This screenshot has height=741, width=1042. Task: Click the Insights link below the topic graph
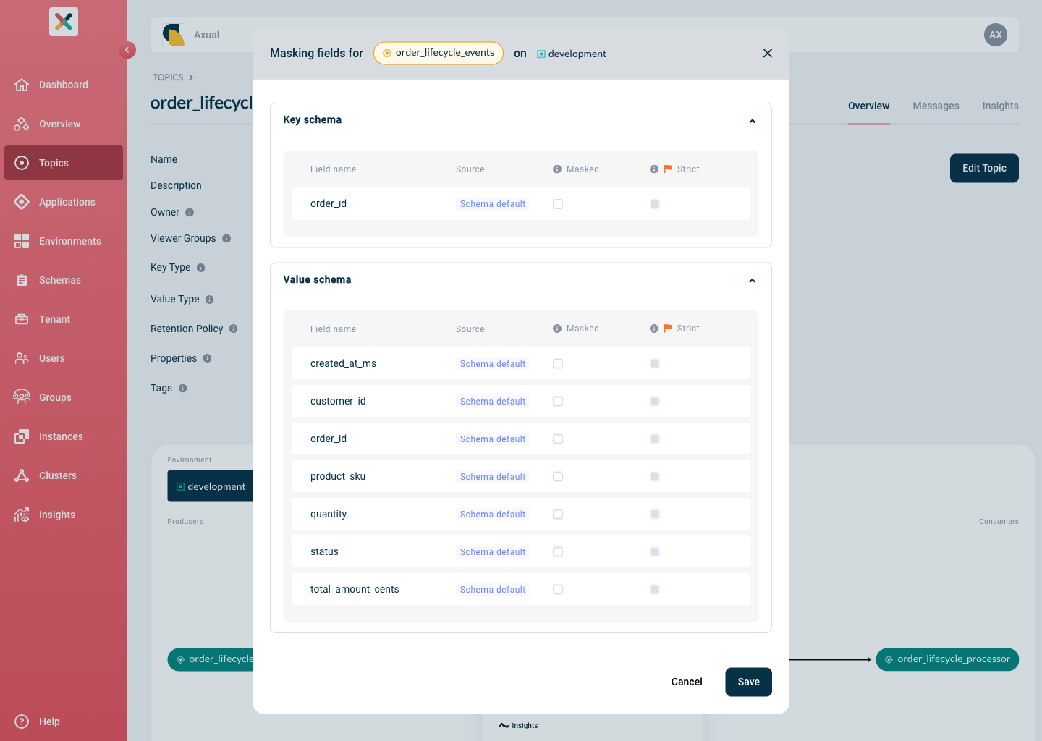(519, 725)
